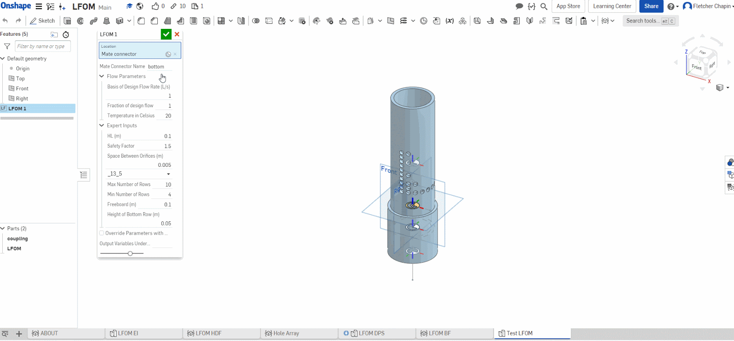Open the version graph icon
Screen dimensions: 734x341
pos(50,6)
